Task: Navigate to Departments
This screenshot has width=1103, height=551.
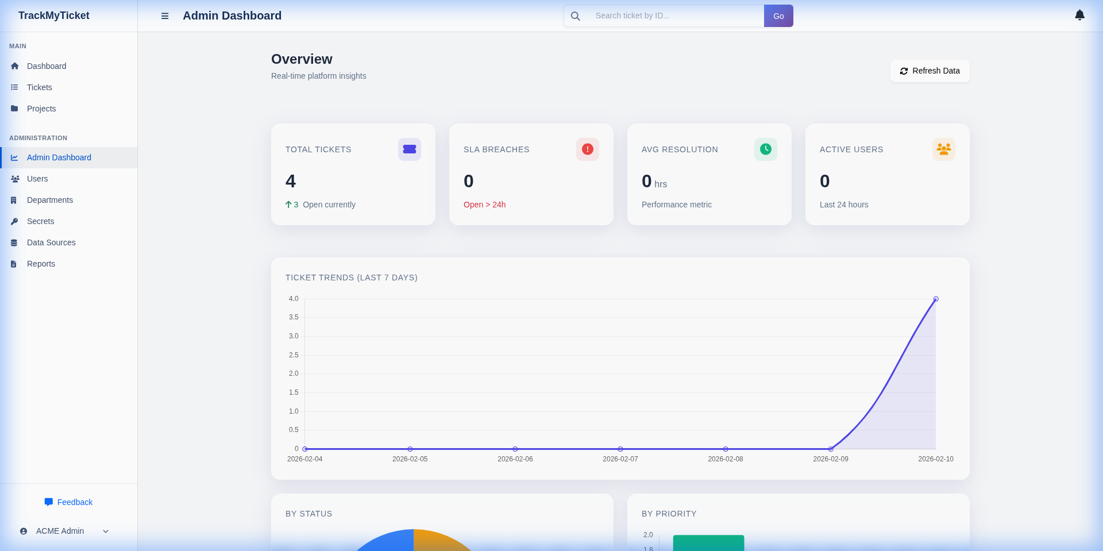Action: (x=68, y=200)
